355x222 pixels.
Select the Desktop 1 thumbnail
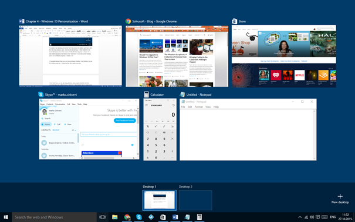pos(160,200)
